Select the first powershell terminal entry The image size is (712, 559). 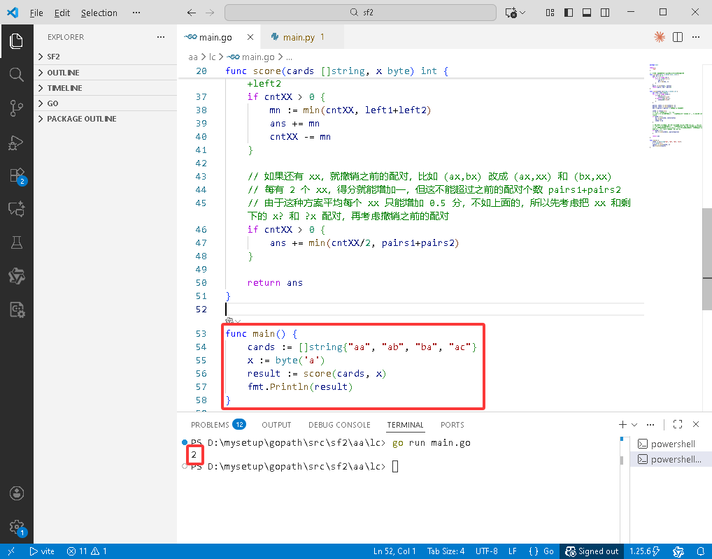click(x=670, y=444)
